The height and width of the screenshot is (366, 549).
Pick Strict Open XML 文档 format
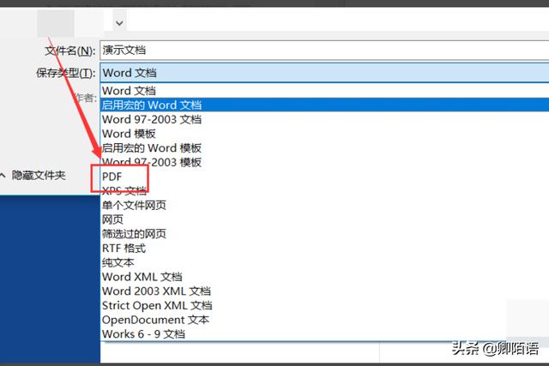[156, 305]
